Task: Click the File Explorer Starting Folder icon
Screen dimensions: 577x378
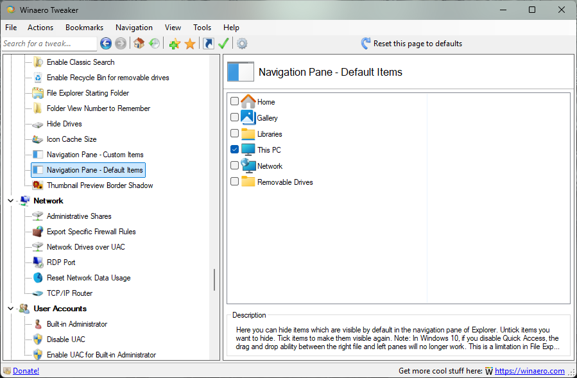Action: coord(38,93)
